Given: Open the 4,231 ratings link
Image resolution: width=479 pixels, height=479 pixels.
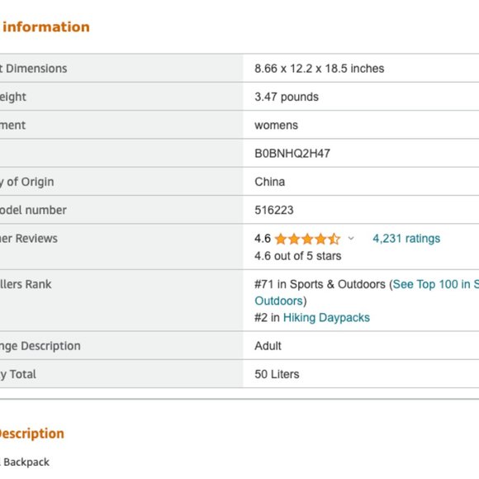Looking at the screenshot, I should (x=406, y=239).
